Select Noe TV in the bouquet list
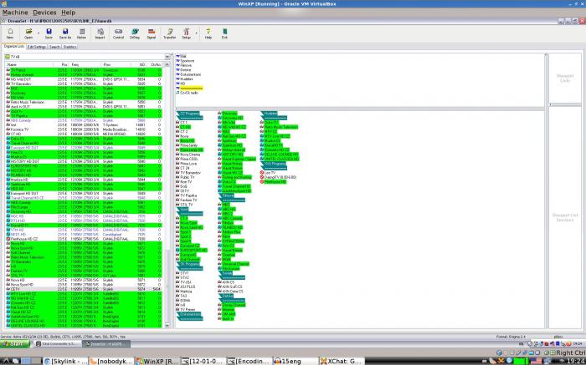The image size is (586, 365). tap(184, 182)
